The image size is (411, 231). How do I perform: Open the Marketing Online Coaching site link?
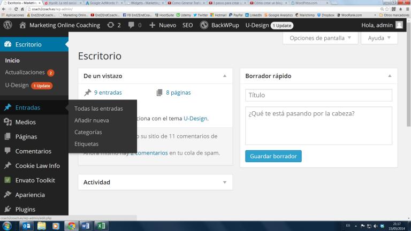pos(64,25)
